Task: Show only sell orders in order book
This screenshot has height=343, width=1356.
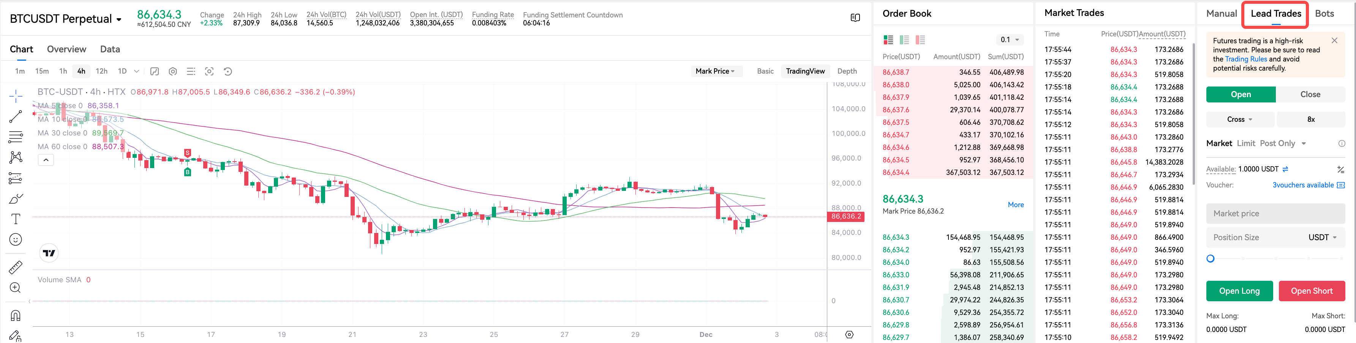Action: pos(920,40)
